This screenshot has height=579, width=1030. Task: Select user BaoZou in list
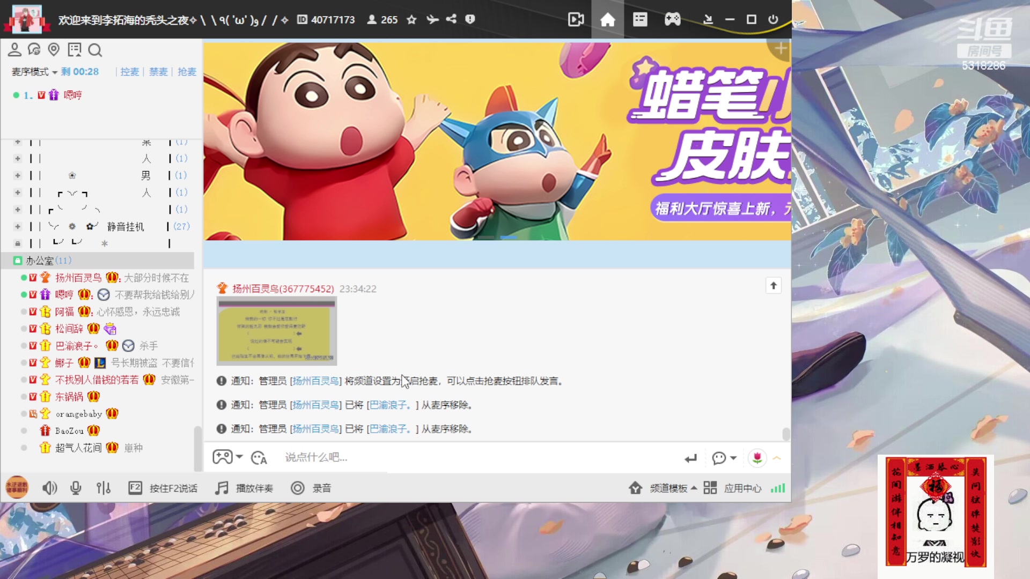pos(69,431)
